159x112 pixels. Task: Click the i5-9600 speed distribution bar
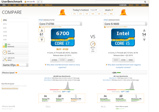(121, 90)
